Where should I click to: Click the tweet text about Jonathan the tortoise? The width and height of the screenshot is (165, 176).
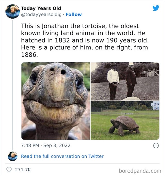(85, 40)
